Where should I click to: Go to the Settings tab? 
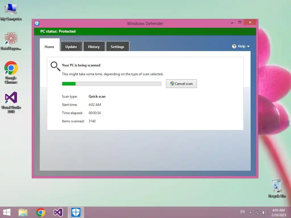[117, 46]
